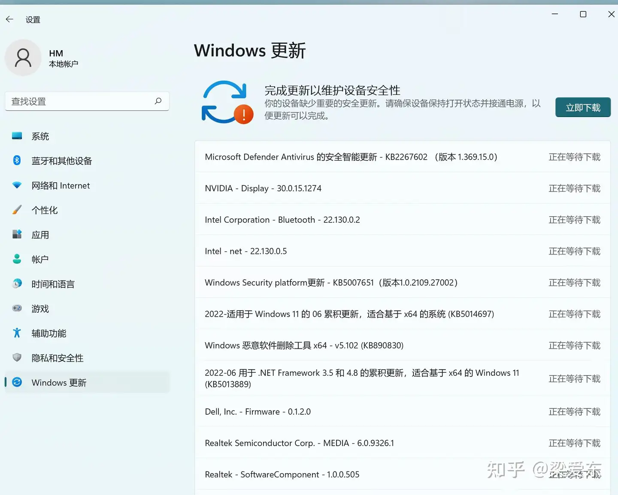This screenshot has width=618, height=495.
Task: Click Realtek Semiconductor Corp. MEDIA 6.0.9326.1 row
Action: [x=403, y=443]
